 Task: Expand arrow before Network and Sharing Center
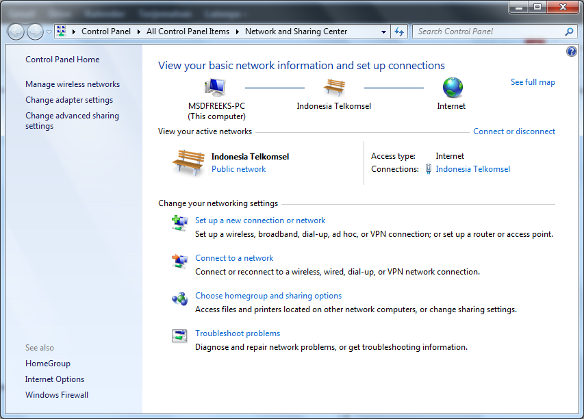pos(238,31)
